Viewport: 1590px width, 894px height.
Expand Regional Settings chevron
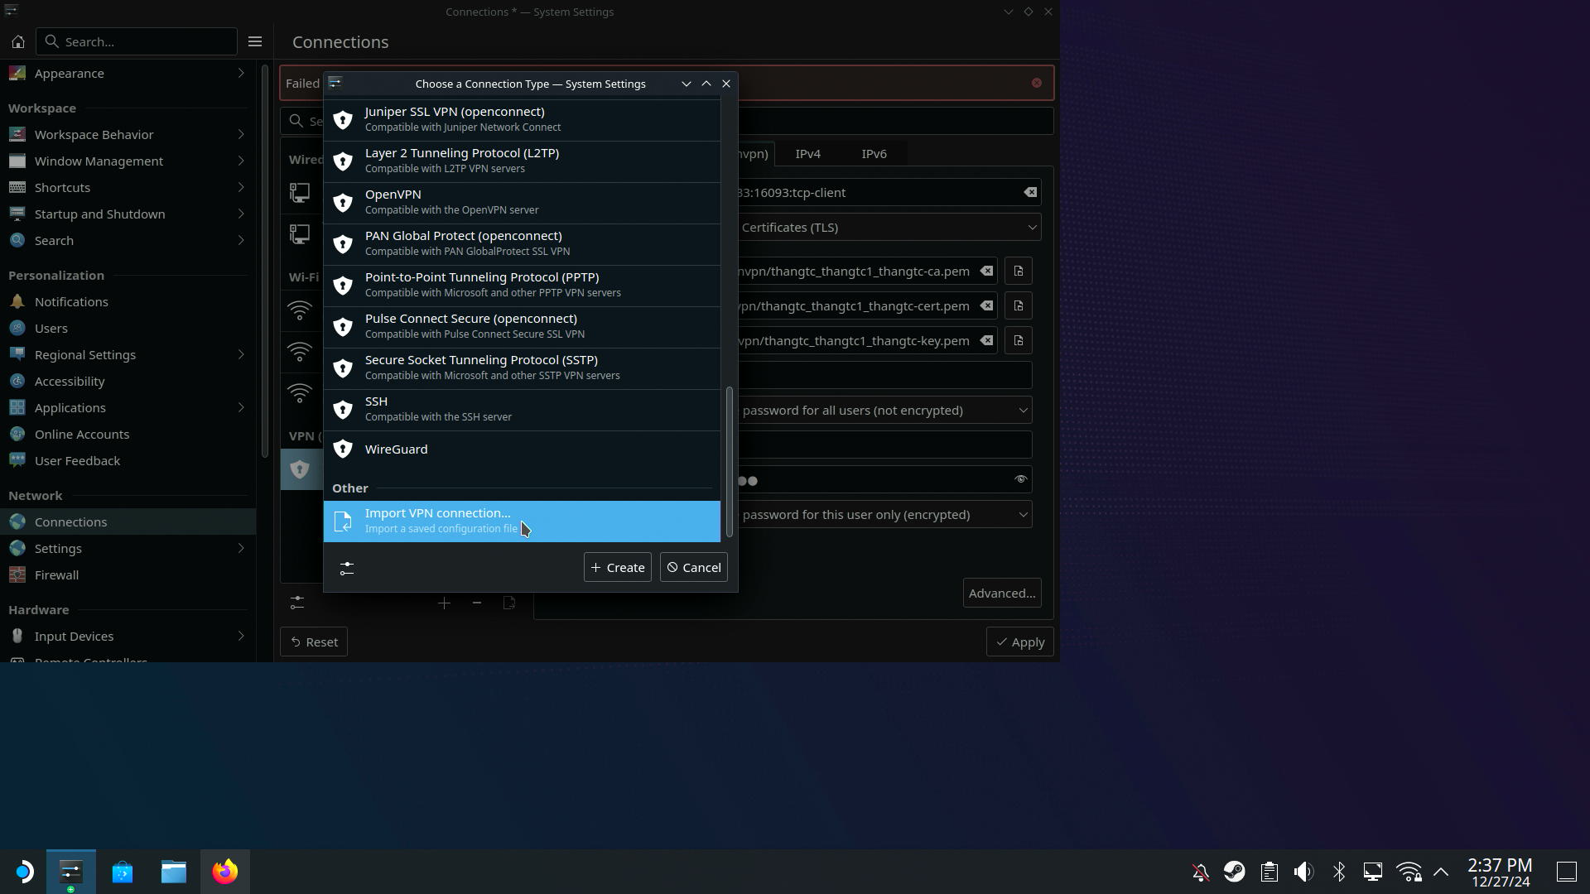click(x=241, y=354)
